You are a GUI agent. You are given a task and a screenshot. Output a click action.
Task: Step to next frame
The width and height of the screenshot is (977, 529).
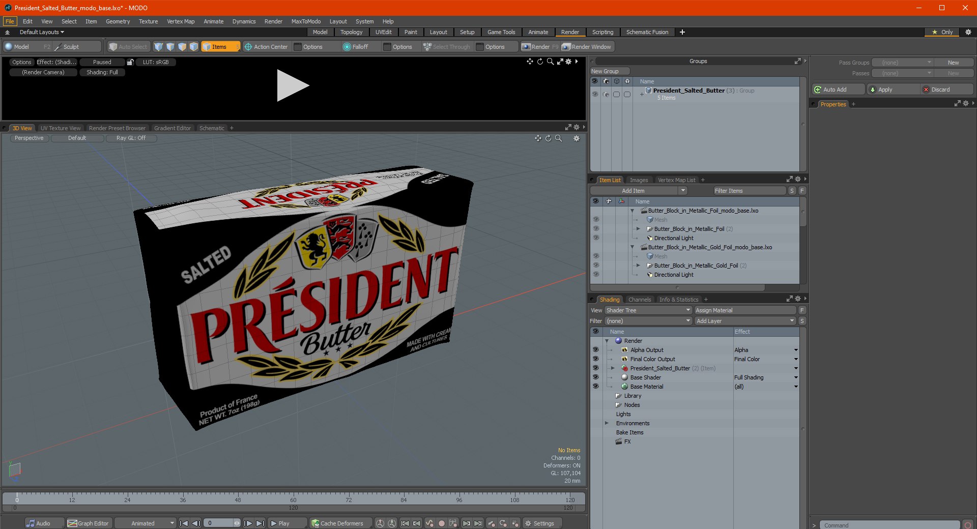pos(248,523)
